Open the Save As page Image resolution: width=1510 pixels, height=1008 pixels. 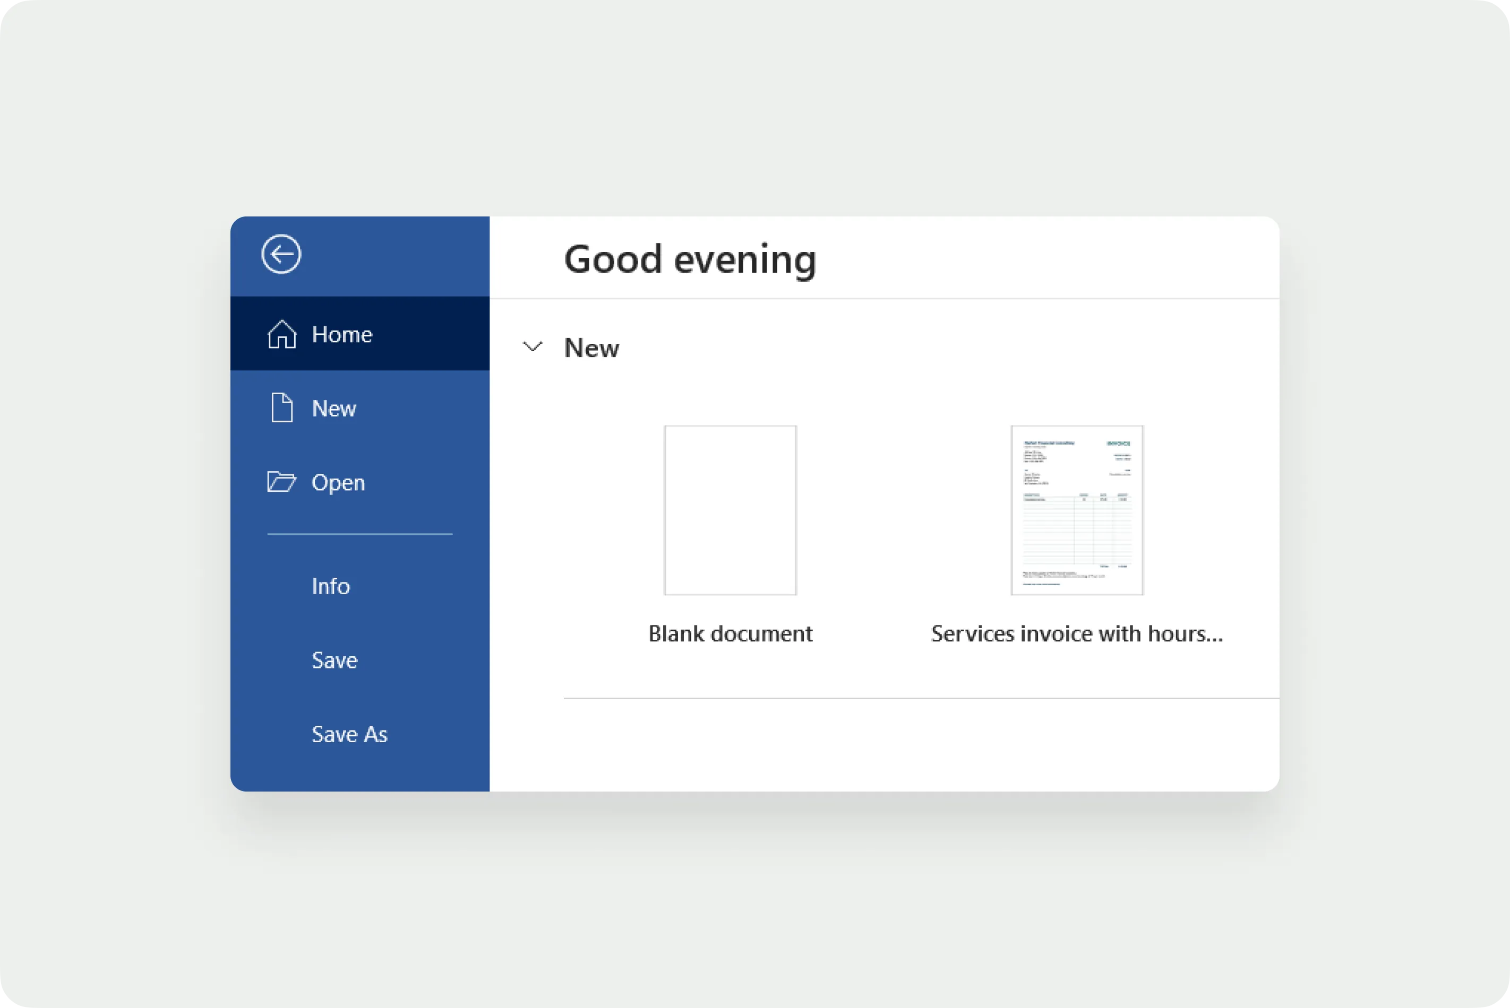click(349, 734)
